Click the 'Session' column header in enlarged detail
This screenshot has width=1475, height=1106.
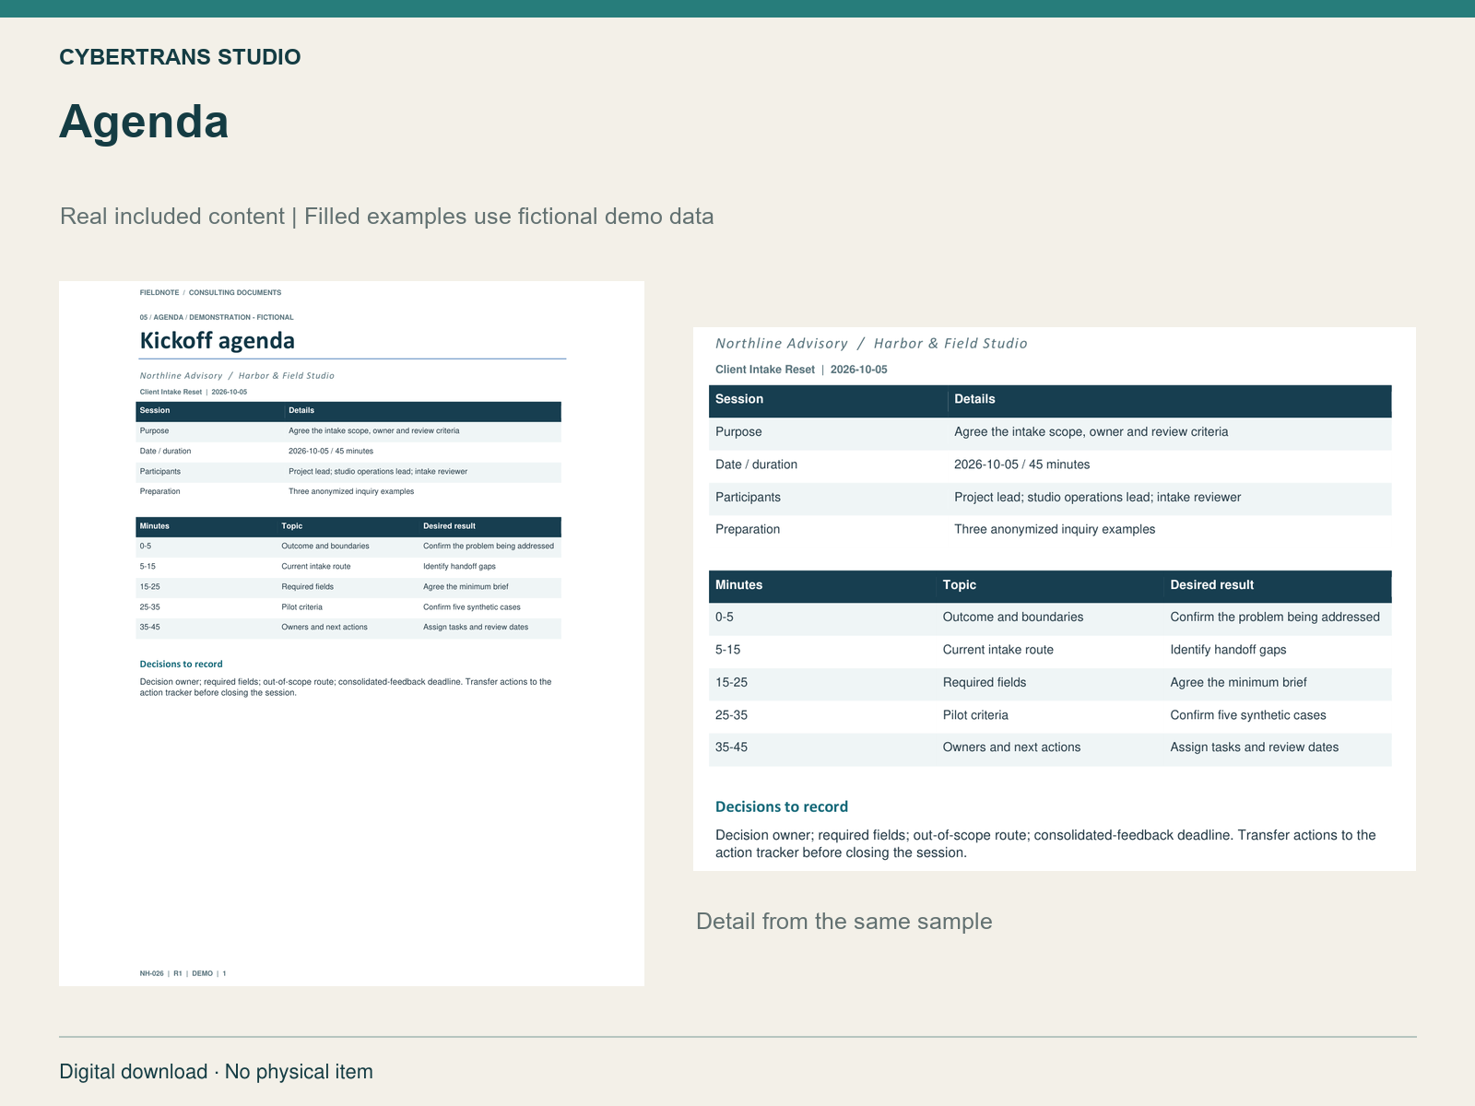pyautogui.click(x=739, y=399)
